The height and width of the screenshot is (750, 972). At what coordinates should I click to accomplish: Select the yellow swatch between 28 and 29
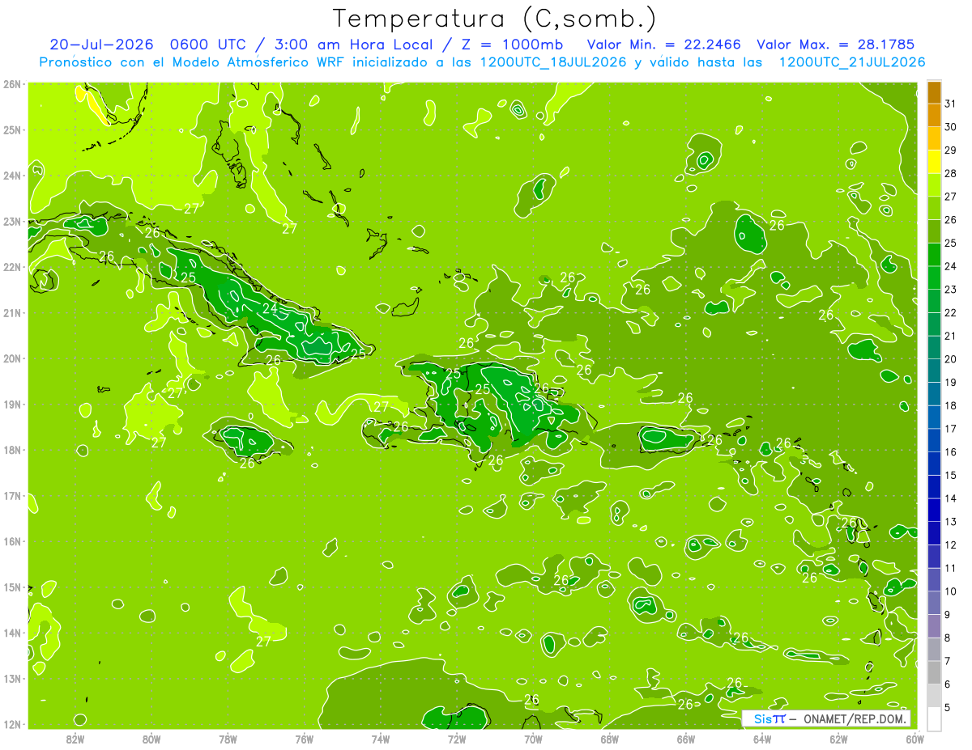point(935,162)
